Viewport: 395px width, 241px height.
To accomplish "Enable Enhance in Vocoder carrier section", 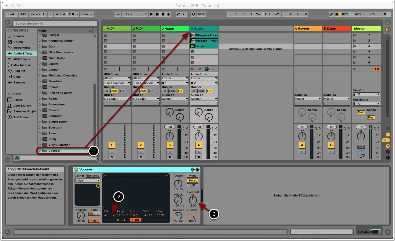I will 93,175.
